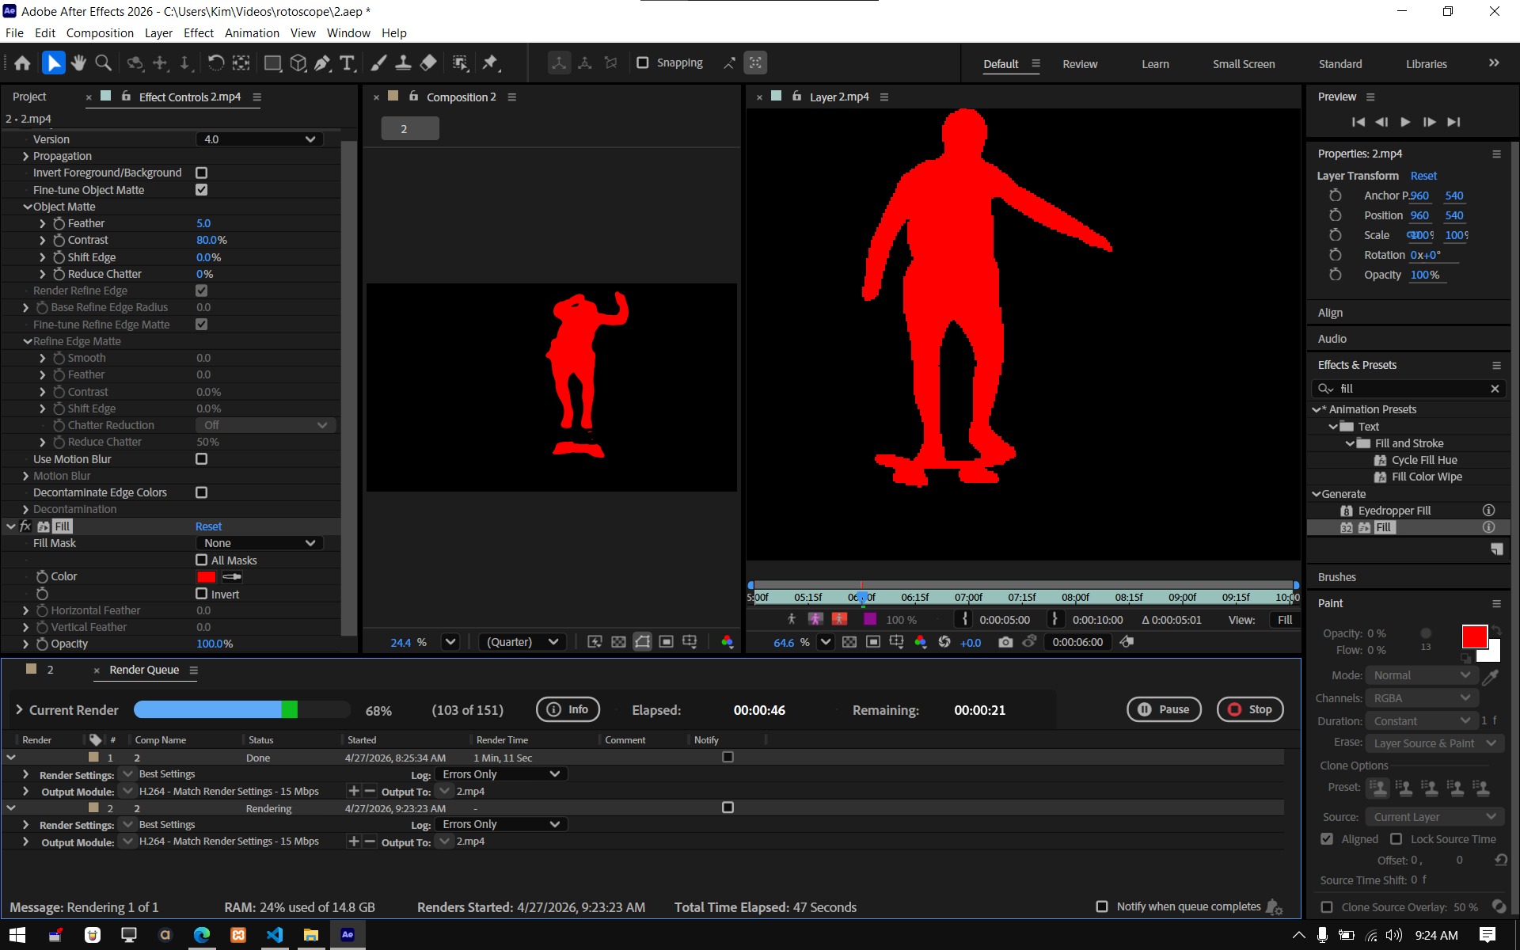Click the Take Snapshot camera icon
Image resolution: width=1520 pixels, height=950 pixels.
(x=1005, y=642)
